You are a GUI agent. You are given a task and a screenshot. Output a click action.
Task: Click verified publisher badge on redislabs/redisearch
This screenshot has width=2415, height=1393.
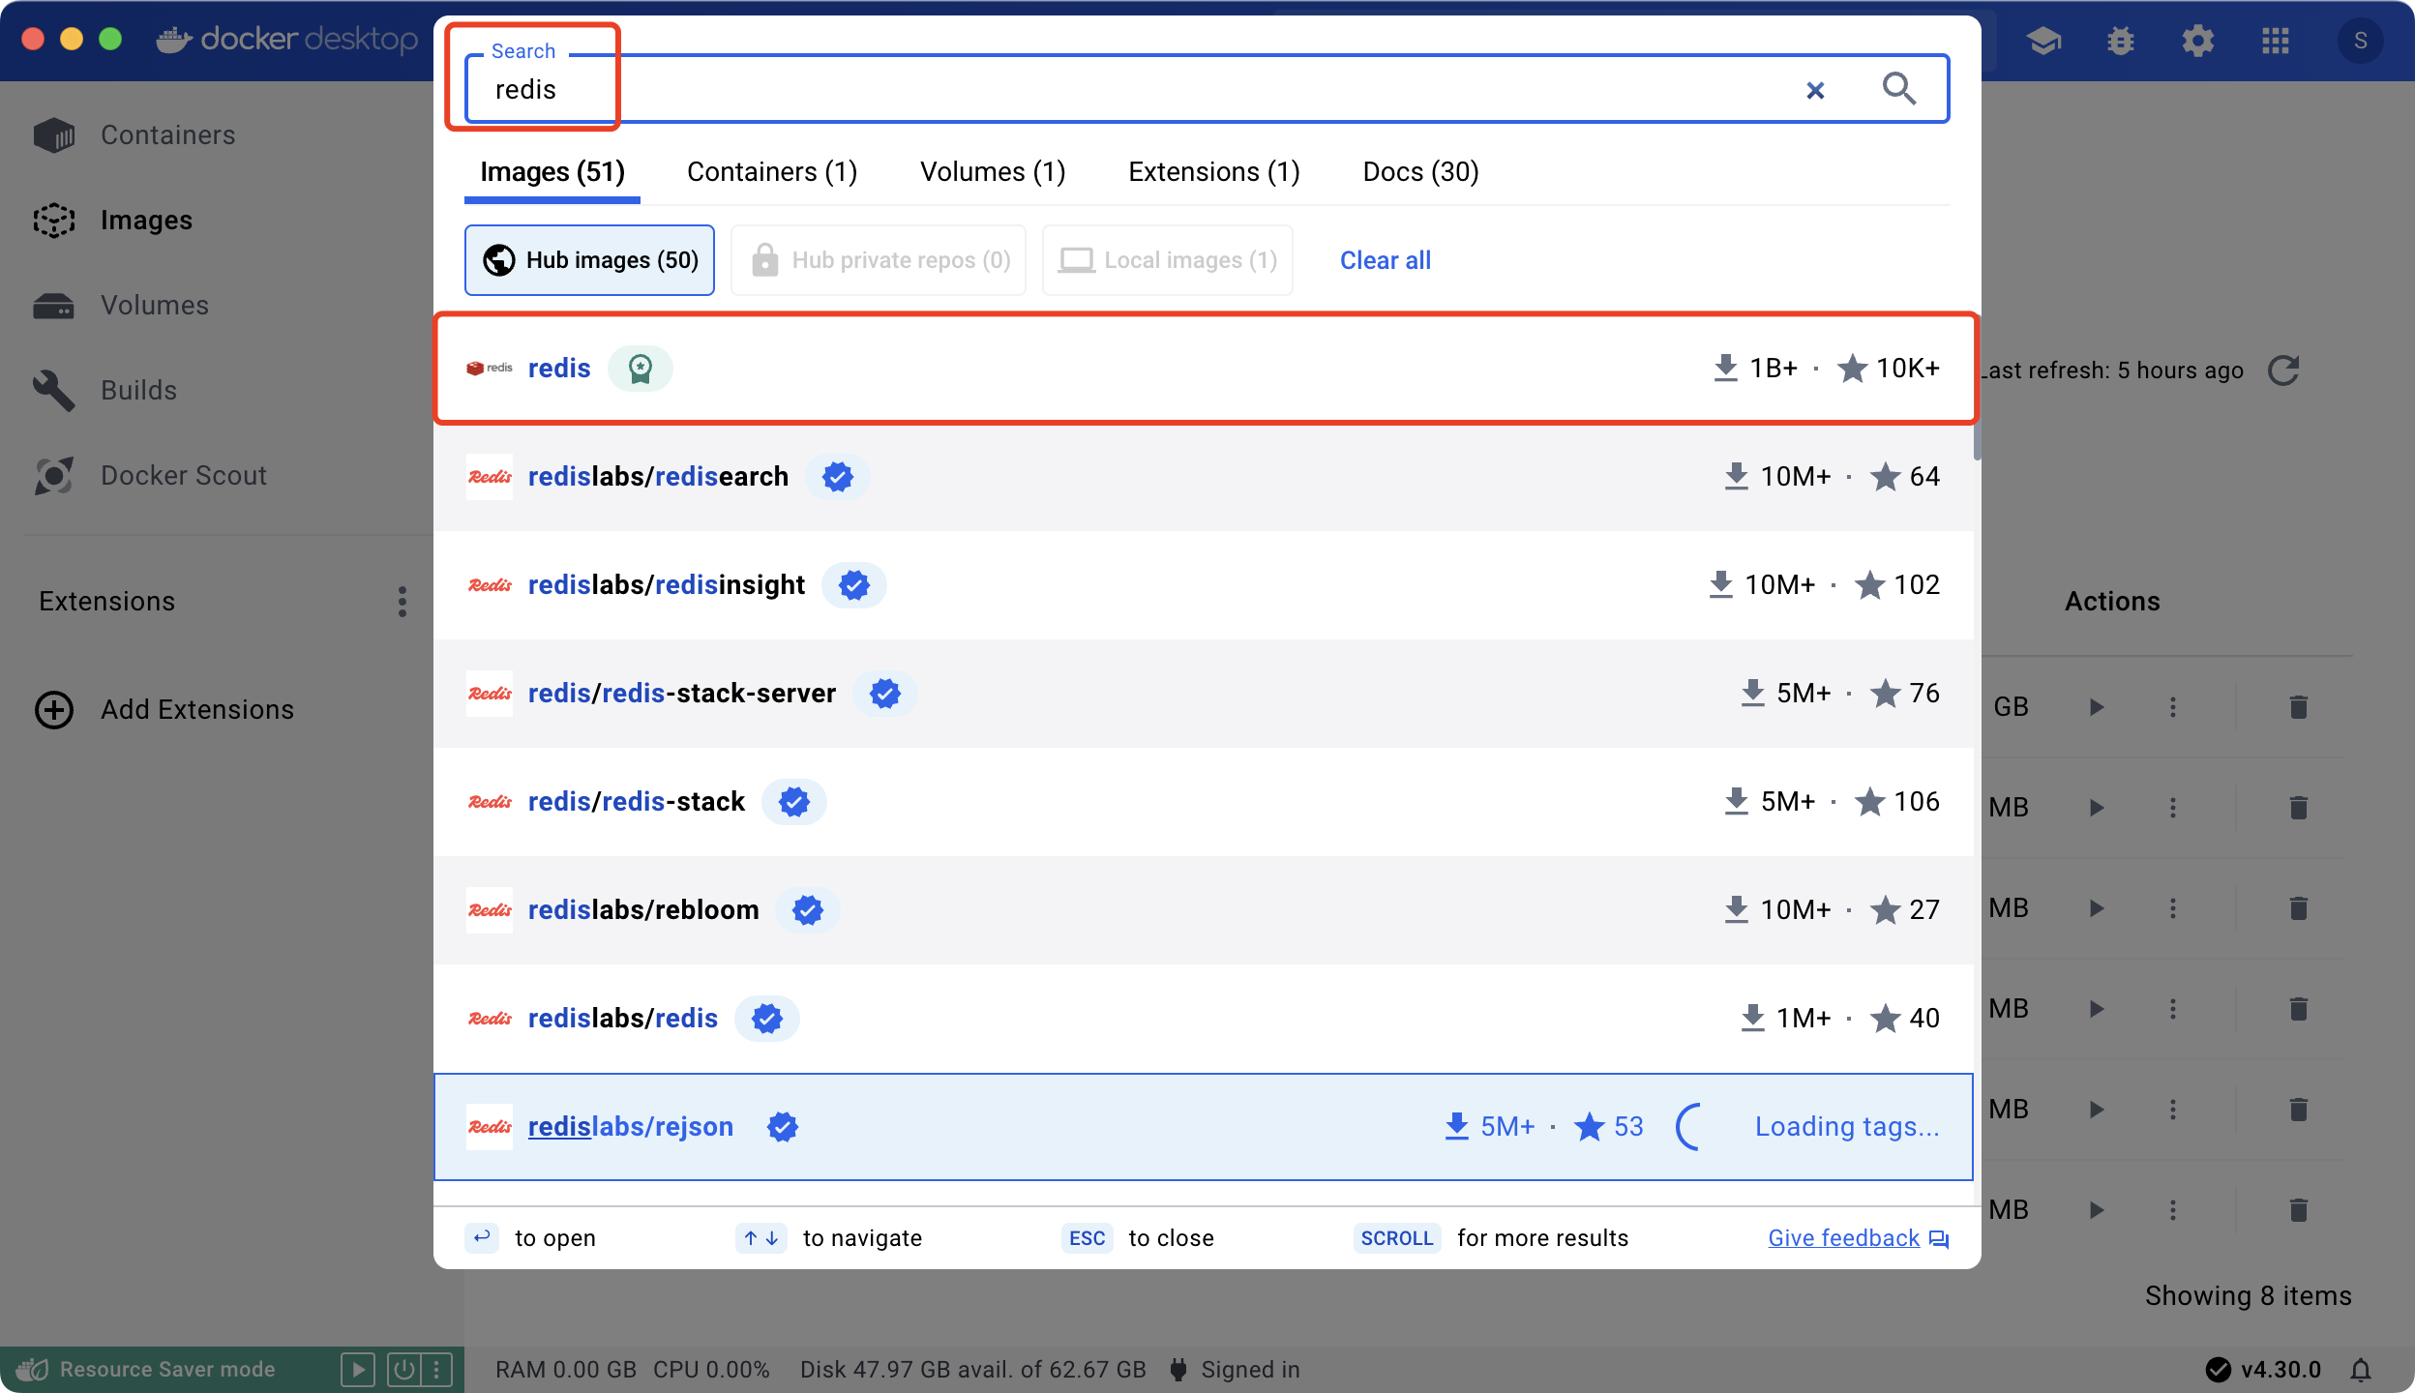(837, 477)
